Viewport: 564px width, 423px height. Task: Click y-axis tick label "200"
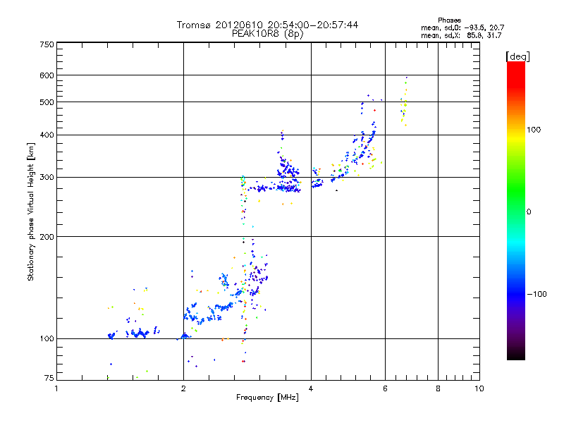pos(47,237)
